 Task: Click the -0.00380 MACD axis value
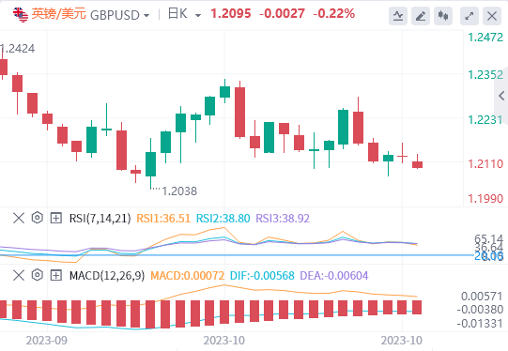480,310
